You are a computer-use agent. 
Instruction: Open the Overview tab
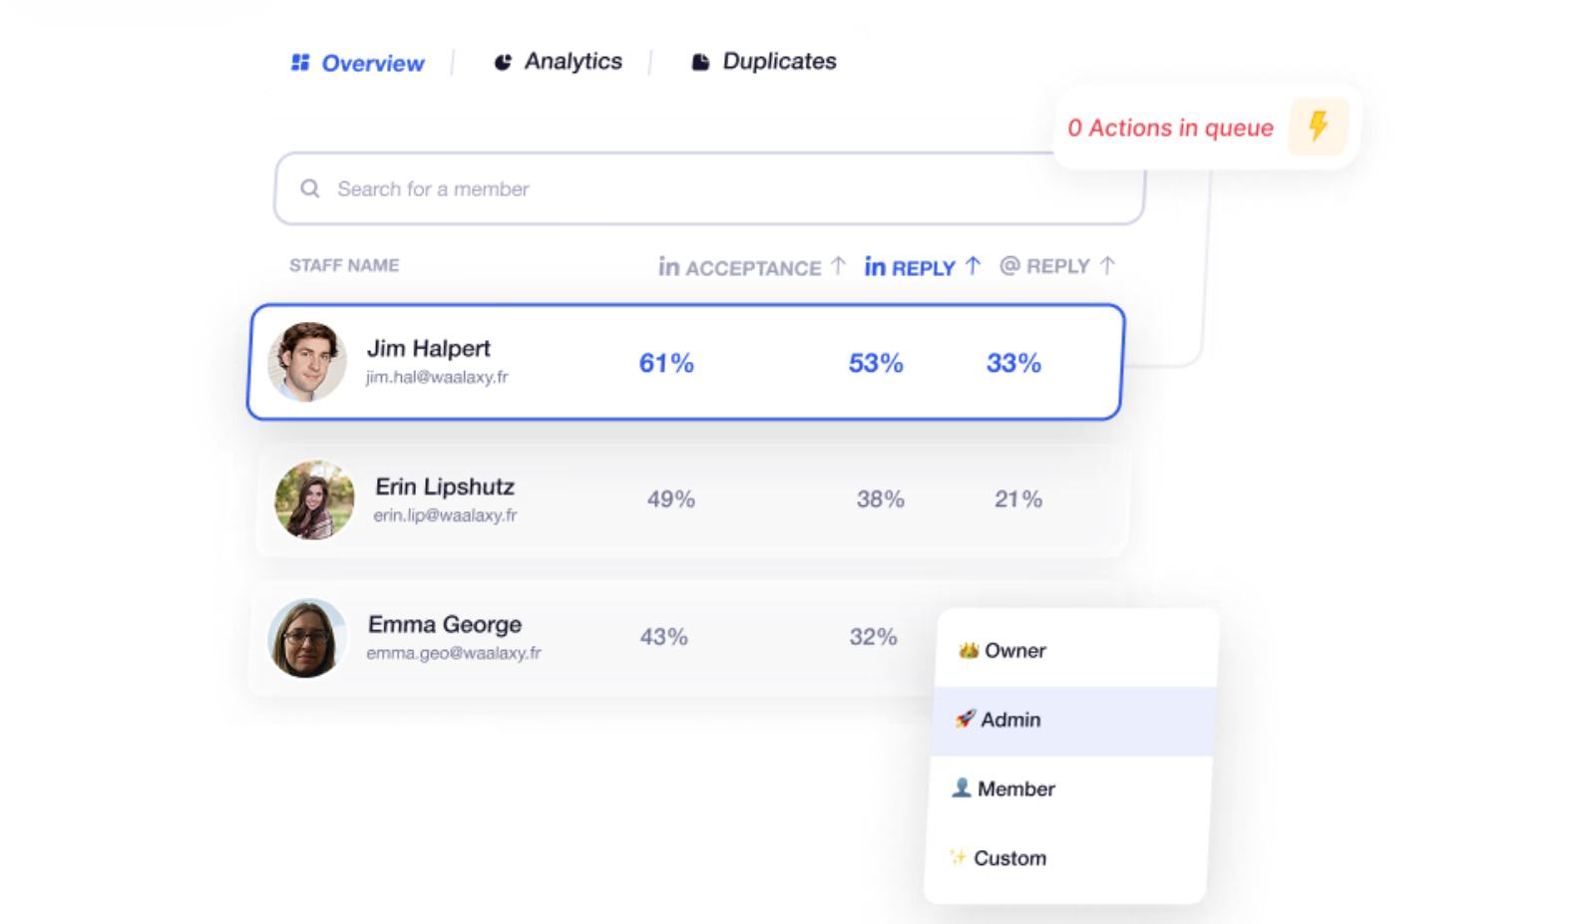[x=357, y=63]
